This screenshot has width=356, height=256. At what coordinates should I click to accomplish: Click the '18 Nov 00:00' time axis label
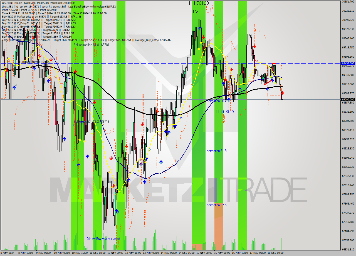[276, 253]
